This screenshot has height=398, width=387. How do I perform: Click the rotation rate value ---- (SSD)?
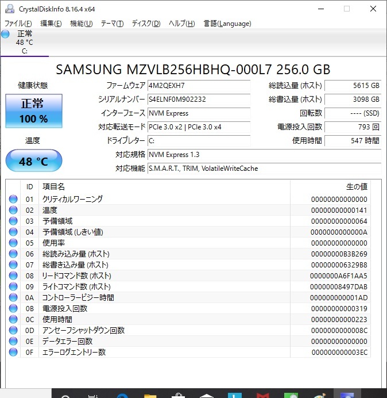353,113
